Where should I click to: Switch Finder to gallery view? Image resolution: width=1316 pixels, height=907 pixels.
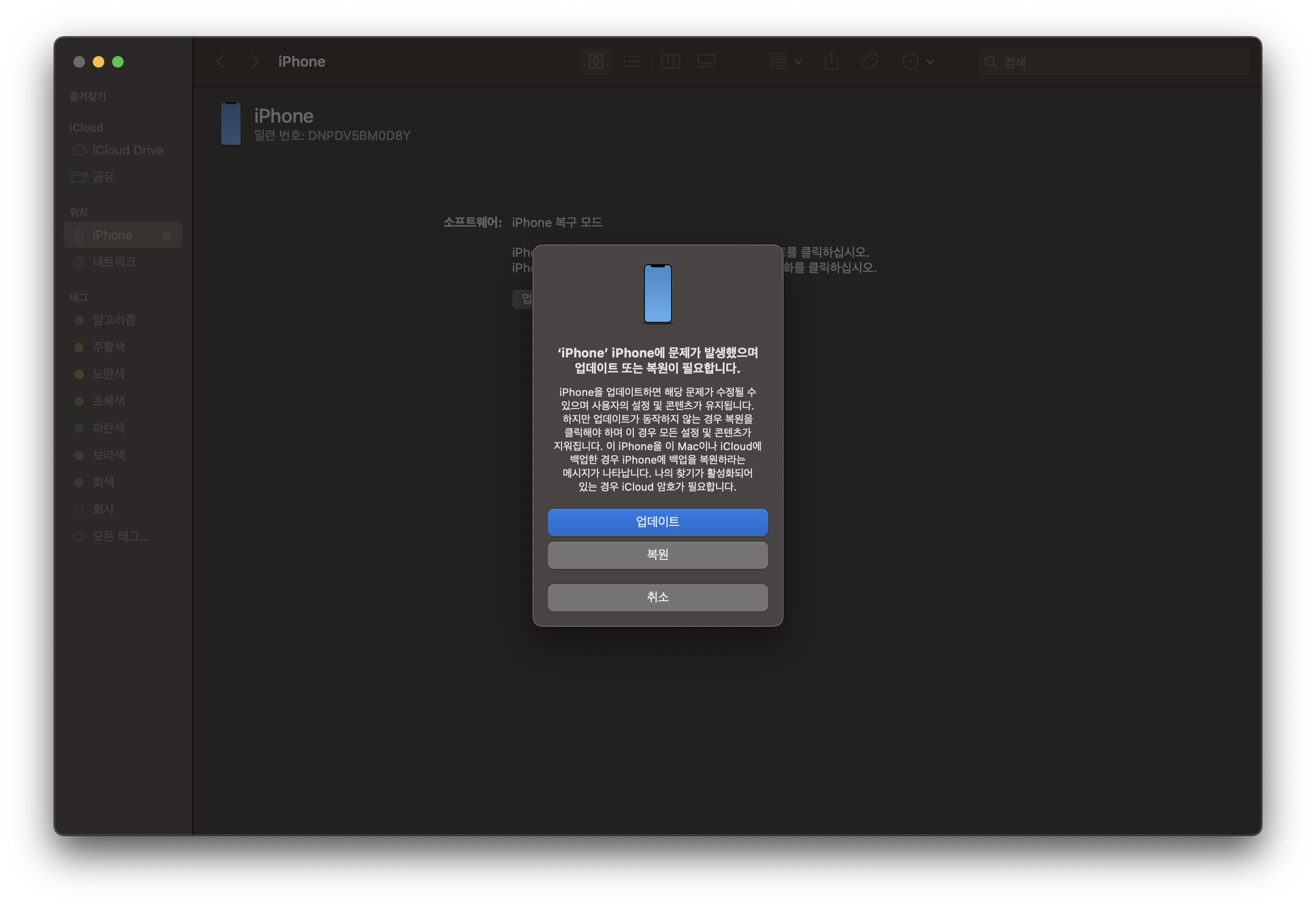pos(707,61)
